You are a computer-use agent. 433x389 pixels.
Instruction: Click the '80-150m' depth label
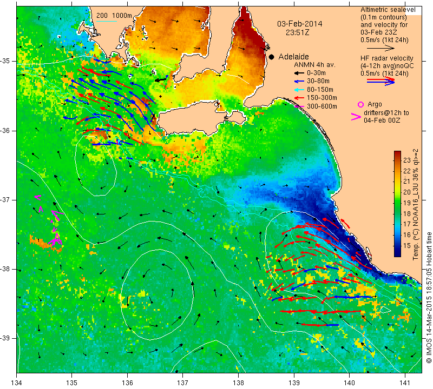(x=320, y=90)
